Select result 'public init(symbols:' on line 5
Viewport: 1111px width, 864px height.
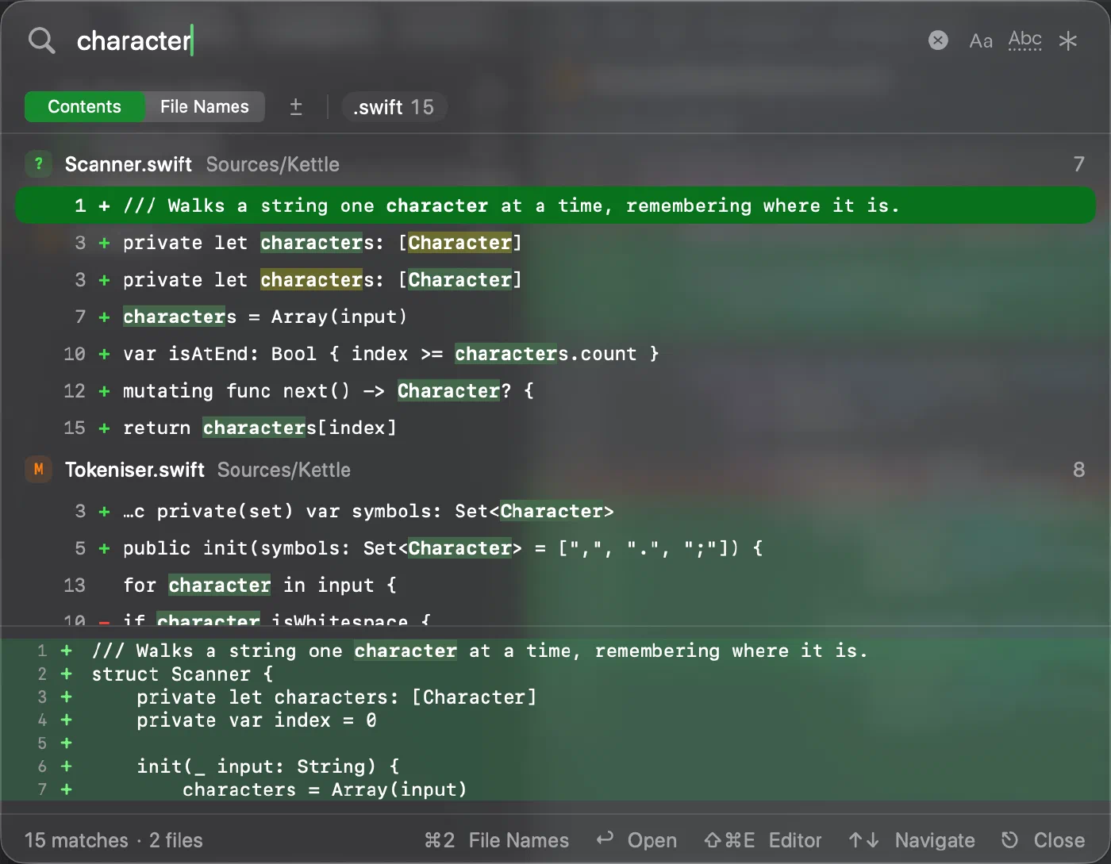click(555, 548)
